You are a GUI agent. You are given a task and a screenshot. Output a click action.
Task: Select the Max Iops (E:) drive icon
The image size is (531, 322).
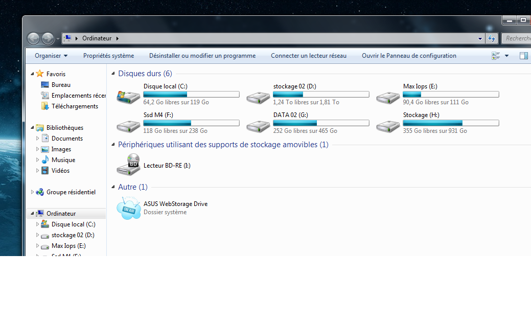coord(387,96)
